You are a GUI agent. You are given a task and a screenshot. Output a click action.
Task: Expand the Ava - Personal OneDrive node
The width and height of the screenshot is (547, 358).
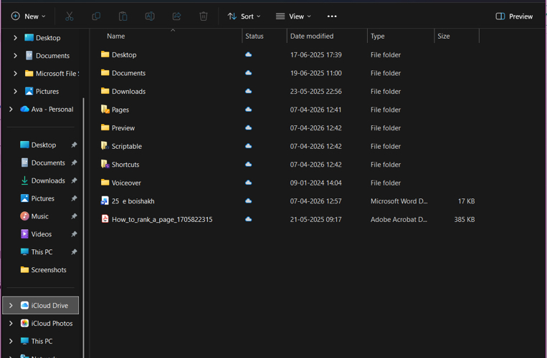click(11, 110)
